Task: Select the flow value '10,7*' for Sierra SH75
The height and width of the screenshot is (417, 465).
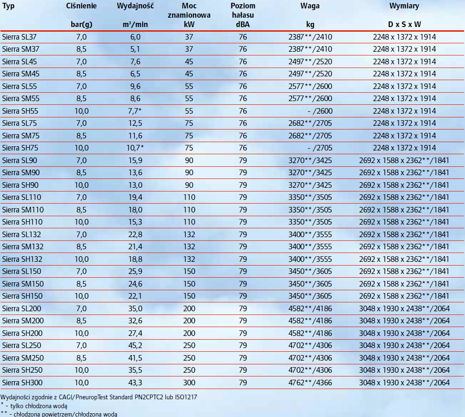Action: tap(135, 148)
